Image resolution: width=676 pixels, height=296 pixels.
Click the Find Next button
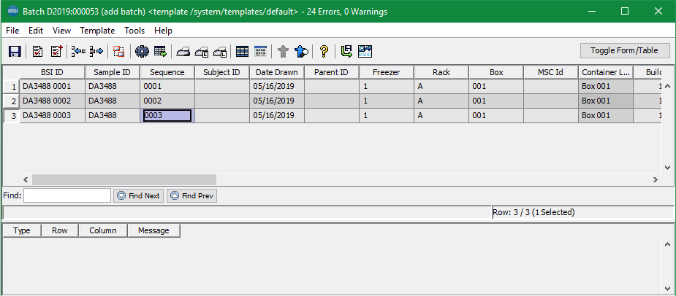click(x=138, y=196)
